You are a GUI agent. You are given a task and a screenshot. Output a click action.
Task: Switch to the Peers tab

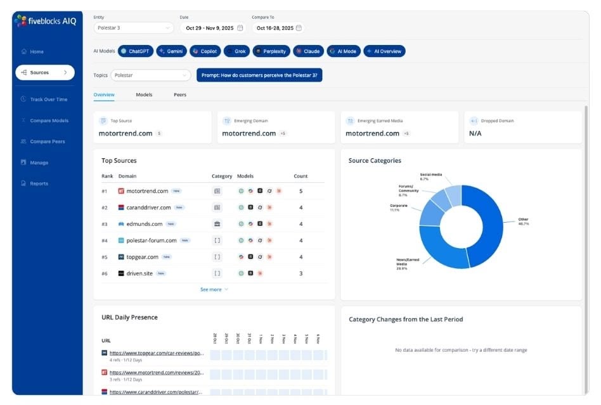click(180, 95)
